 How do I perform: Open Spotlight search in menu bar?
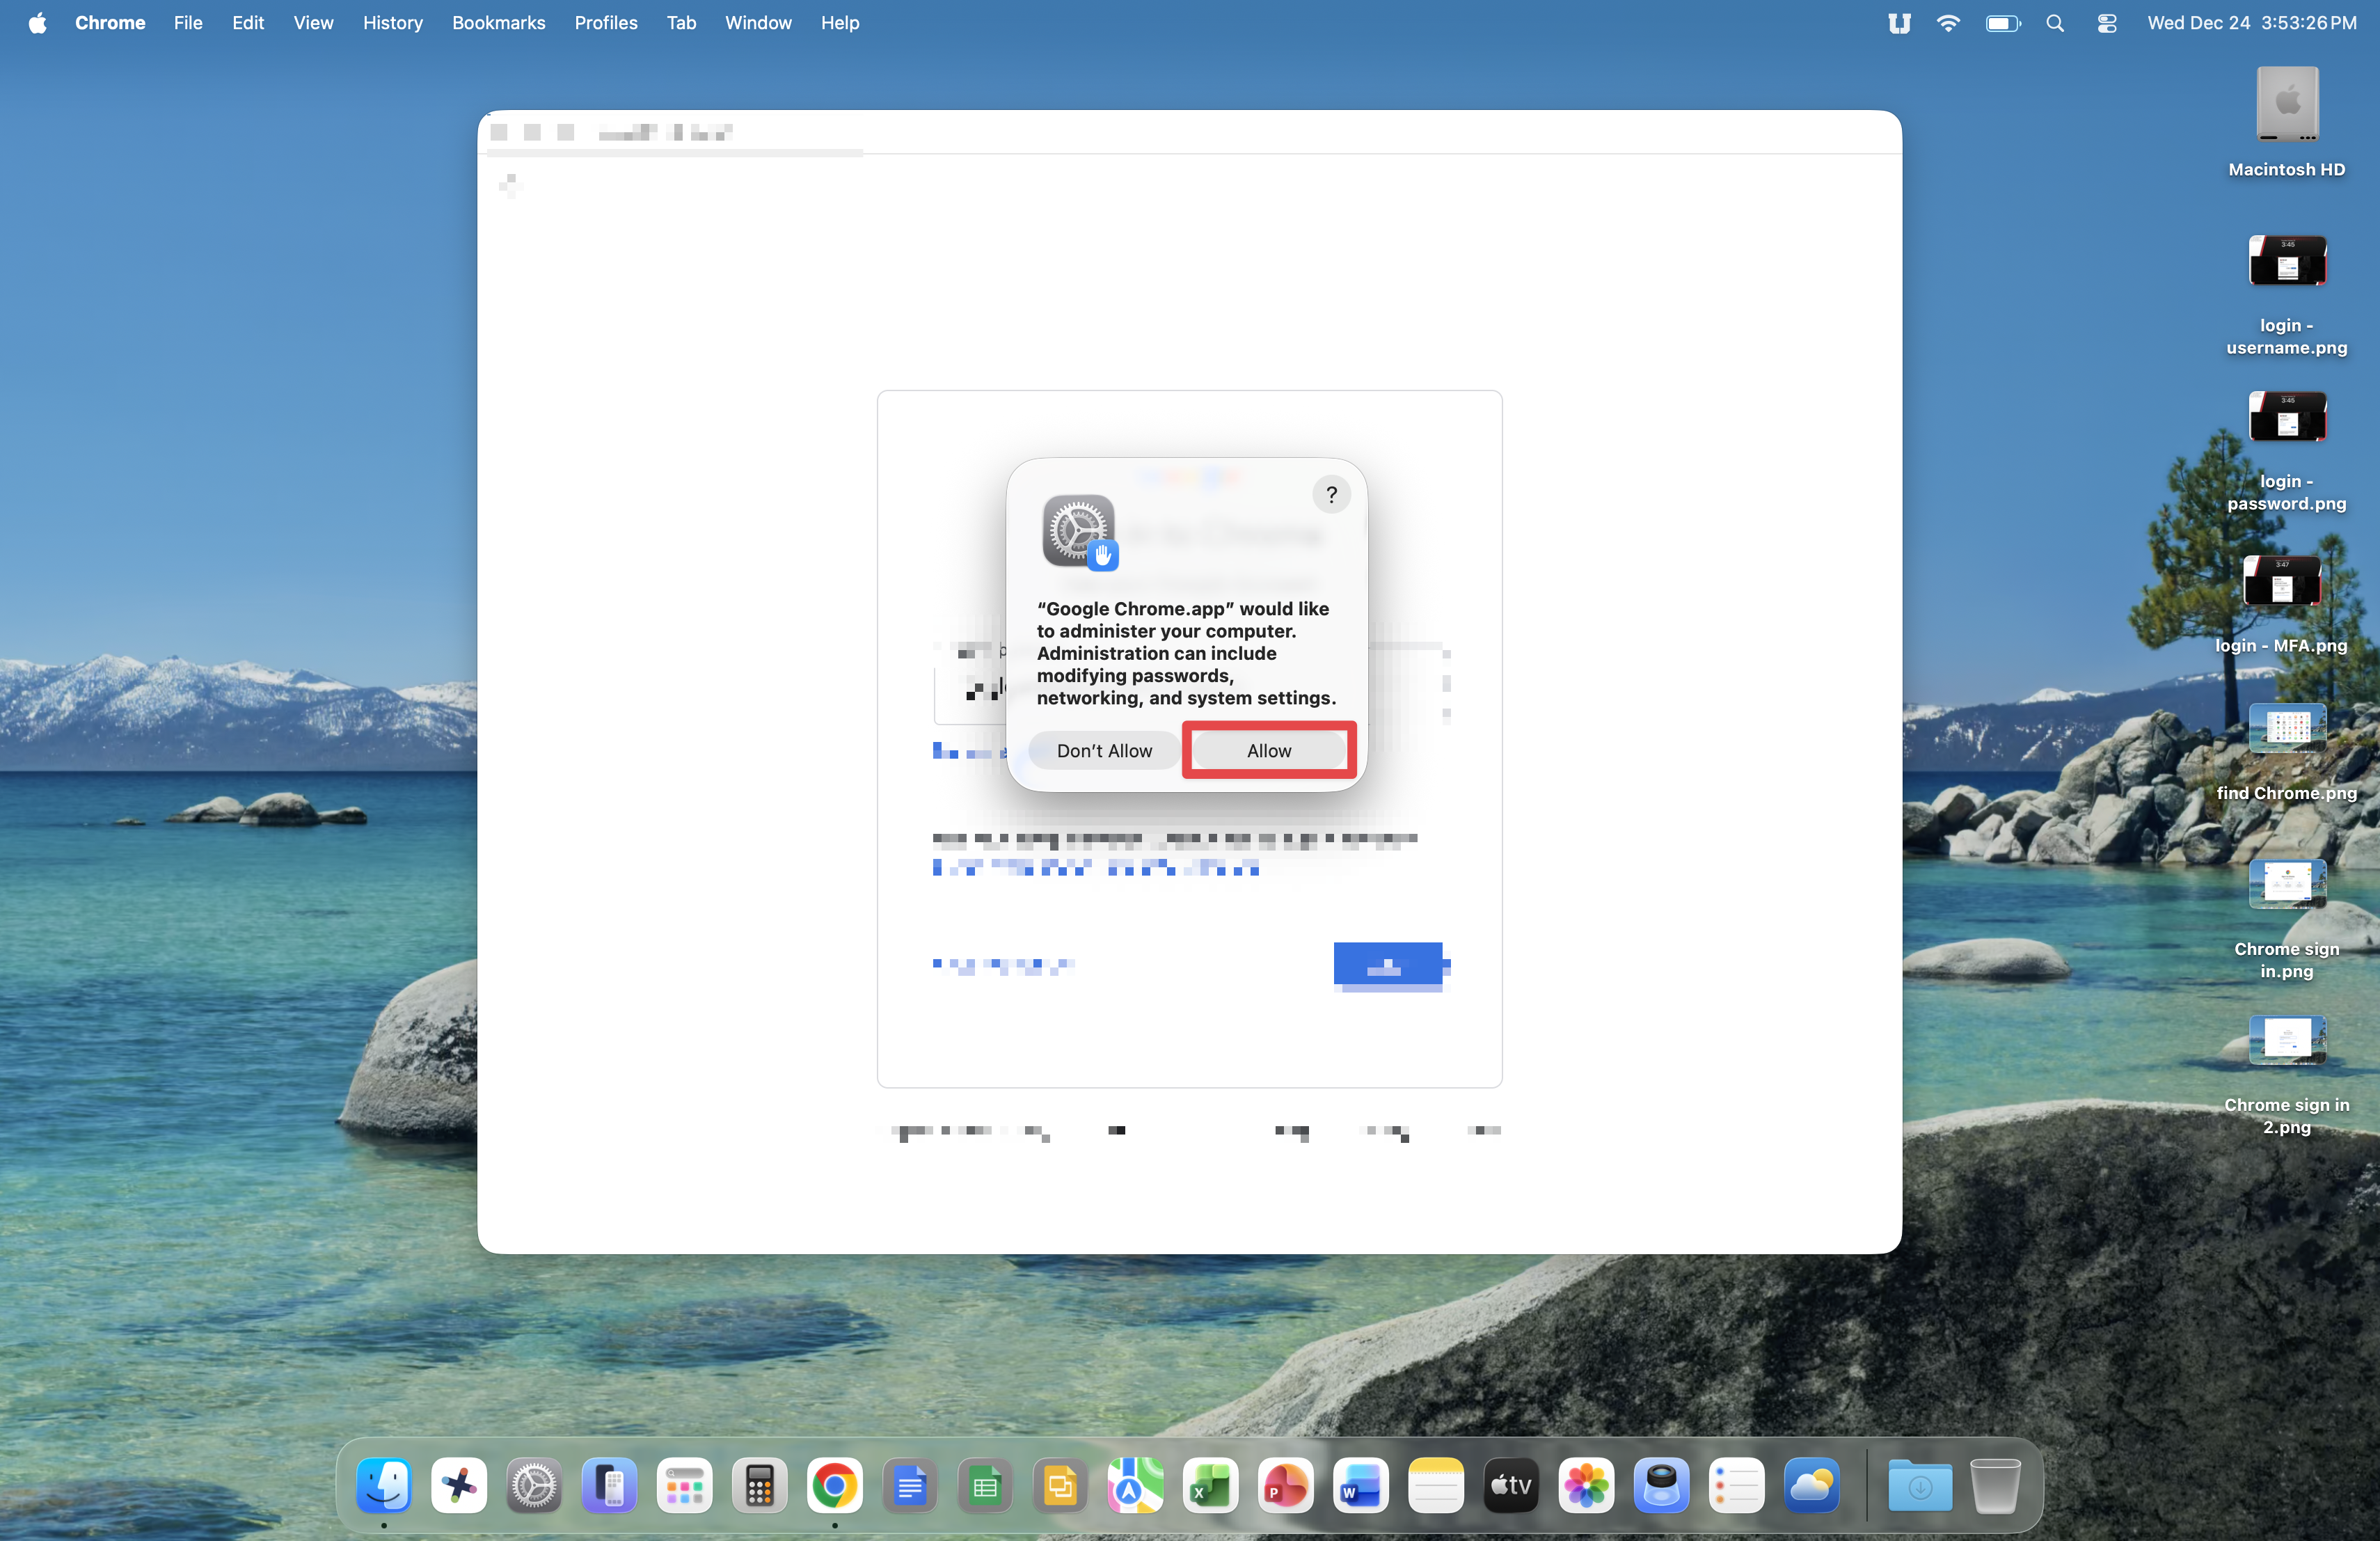tap(2054, 22)
